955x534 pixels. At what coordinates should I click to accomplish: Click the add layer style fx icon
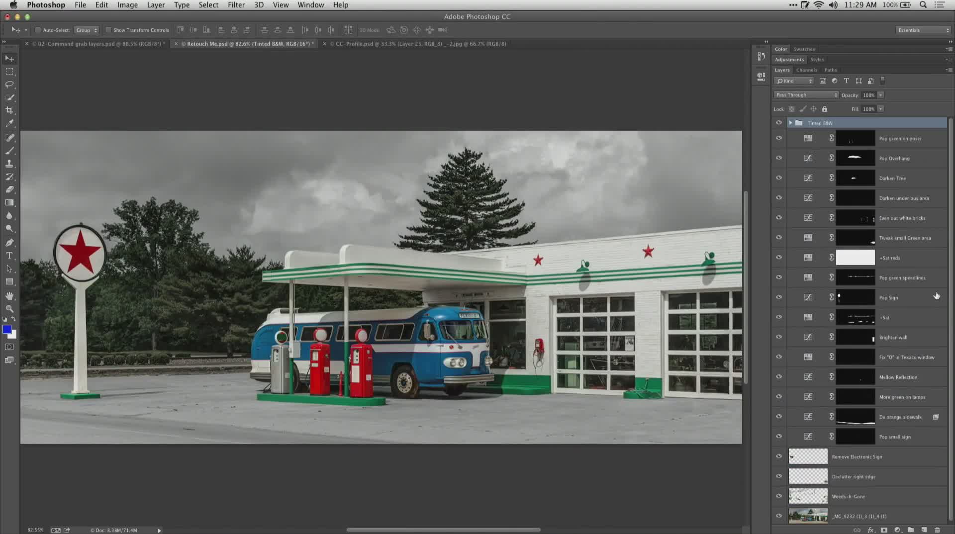point(870,530)
